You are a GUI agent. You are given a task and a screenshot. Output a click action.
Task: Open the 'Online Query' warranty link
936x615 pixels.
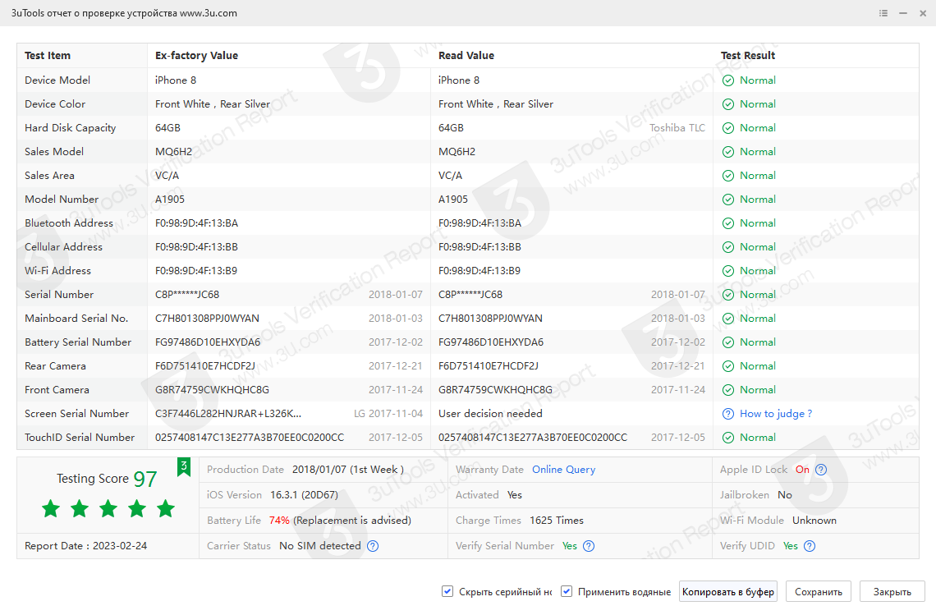[x=563, y=470]
